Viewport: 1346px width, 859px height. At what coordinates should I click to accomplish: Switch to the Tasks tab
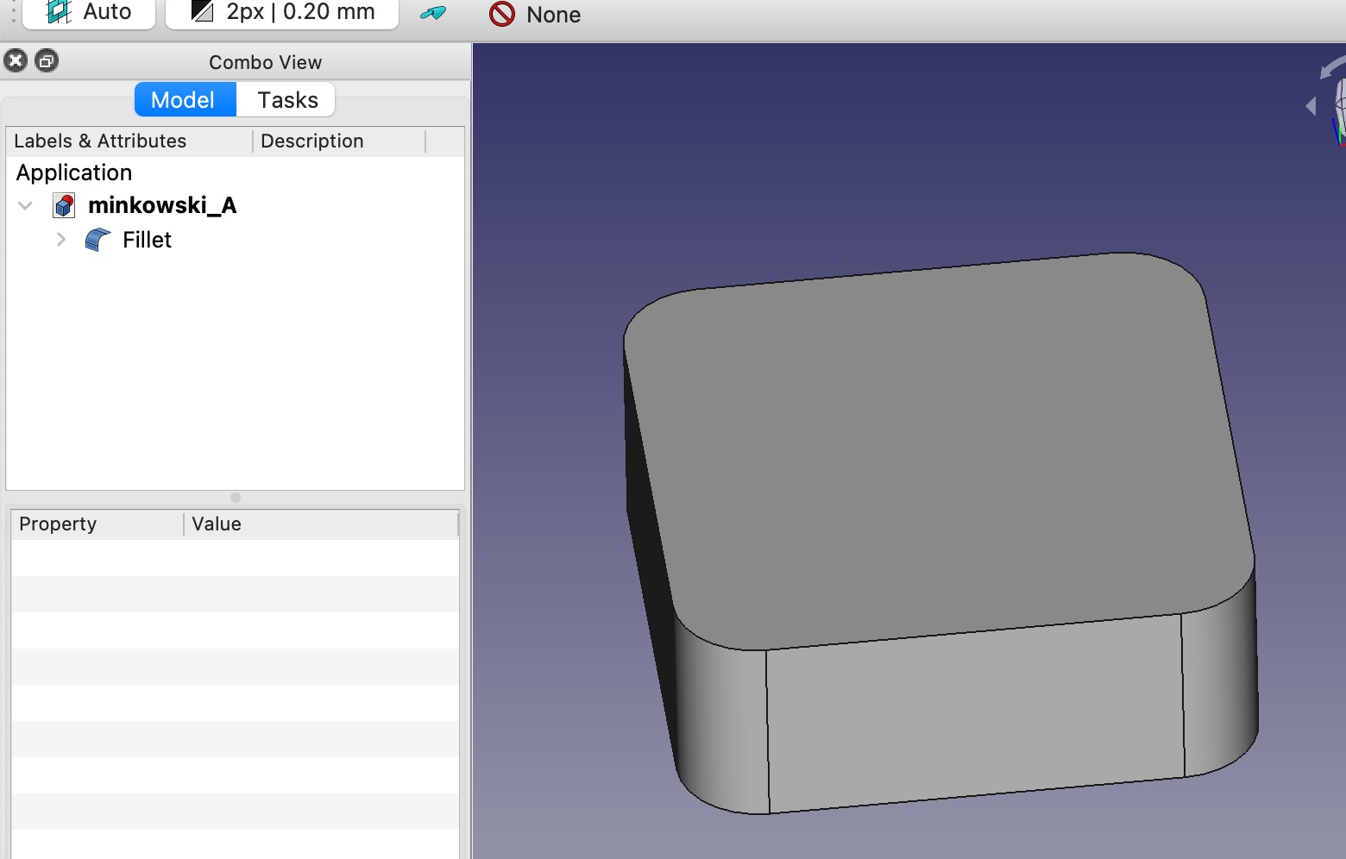tap(287, 100)
